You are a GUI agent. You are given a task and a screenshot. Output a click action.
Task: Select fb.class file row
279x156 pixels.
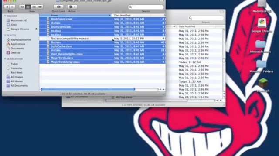coord(102,42)
